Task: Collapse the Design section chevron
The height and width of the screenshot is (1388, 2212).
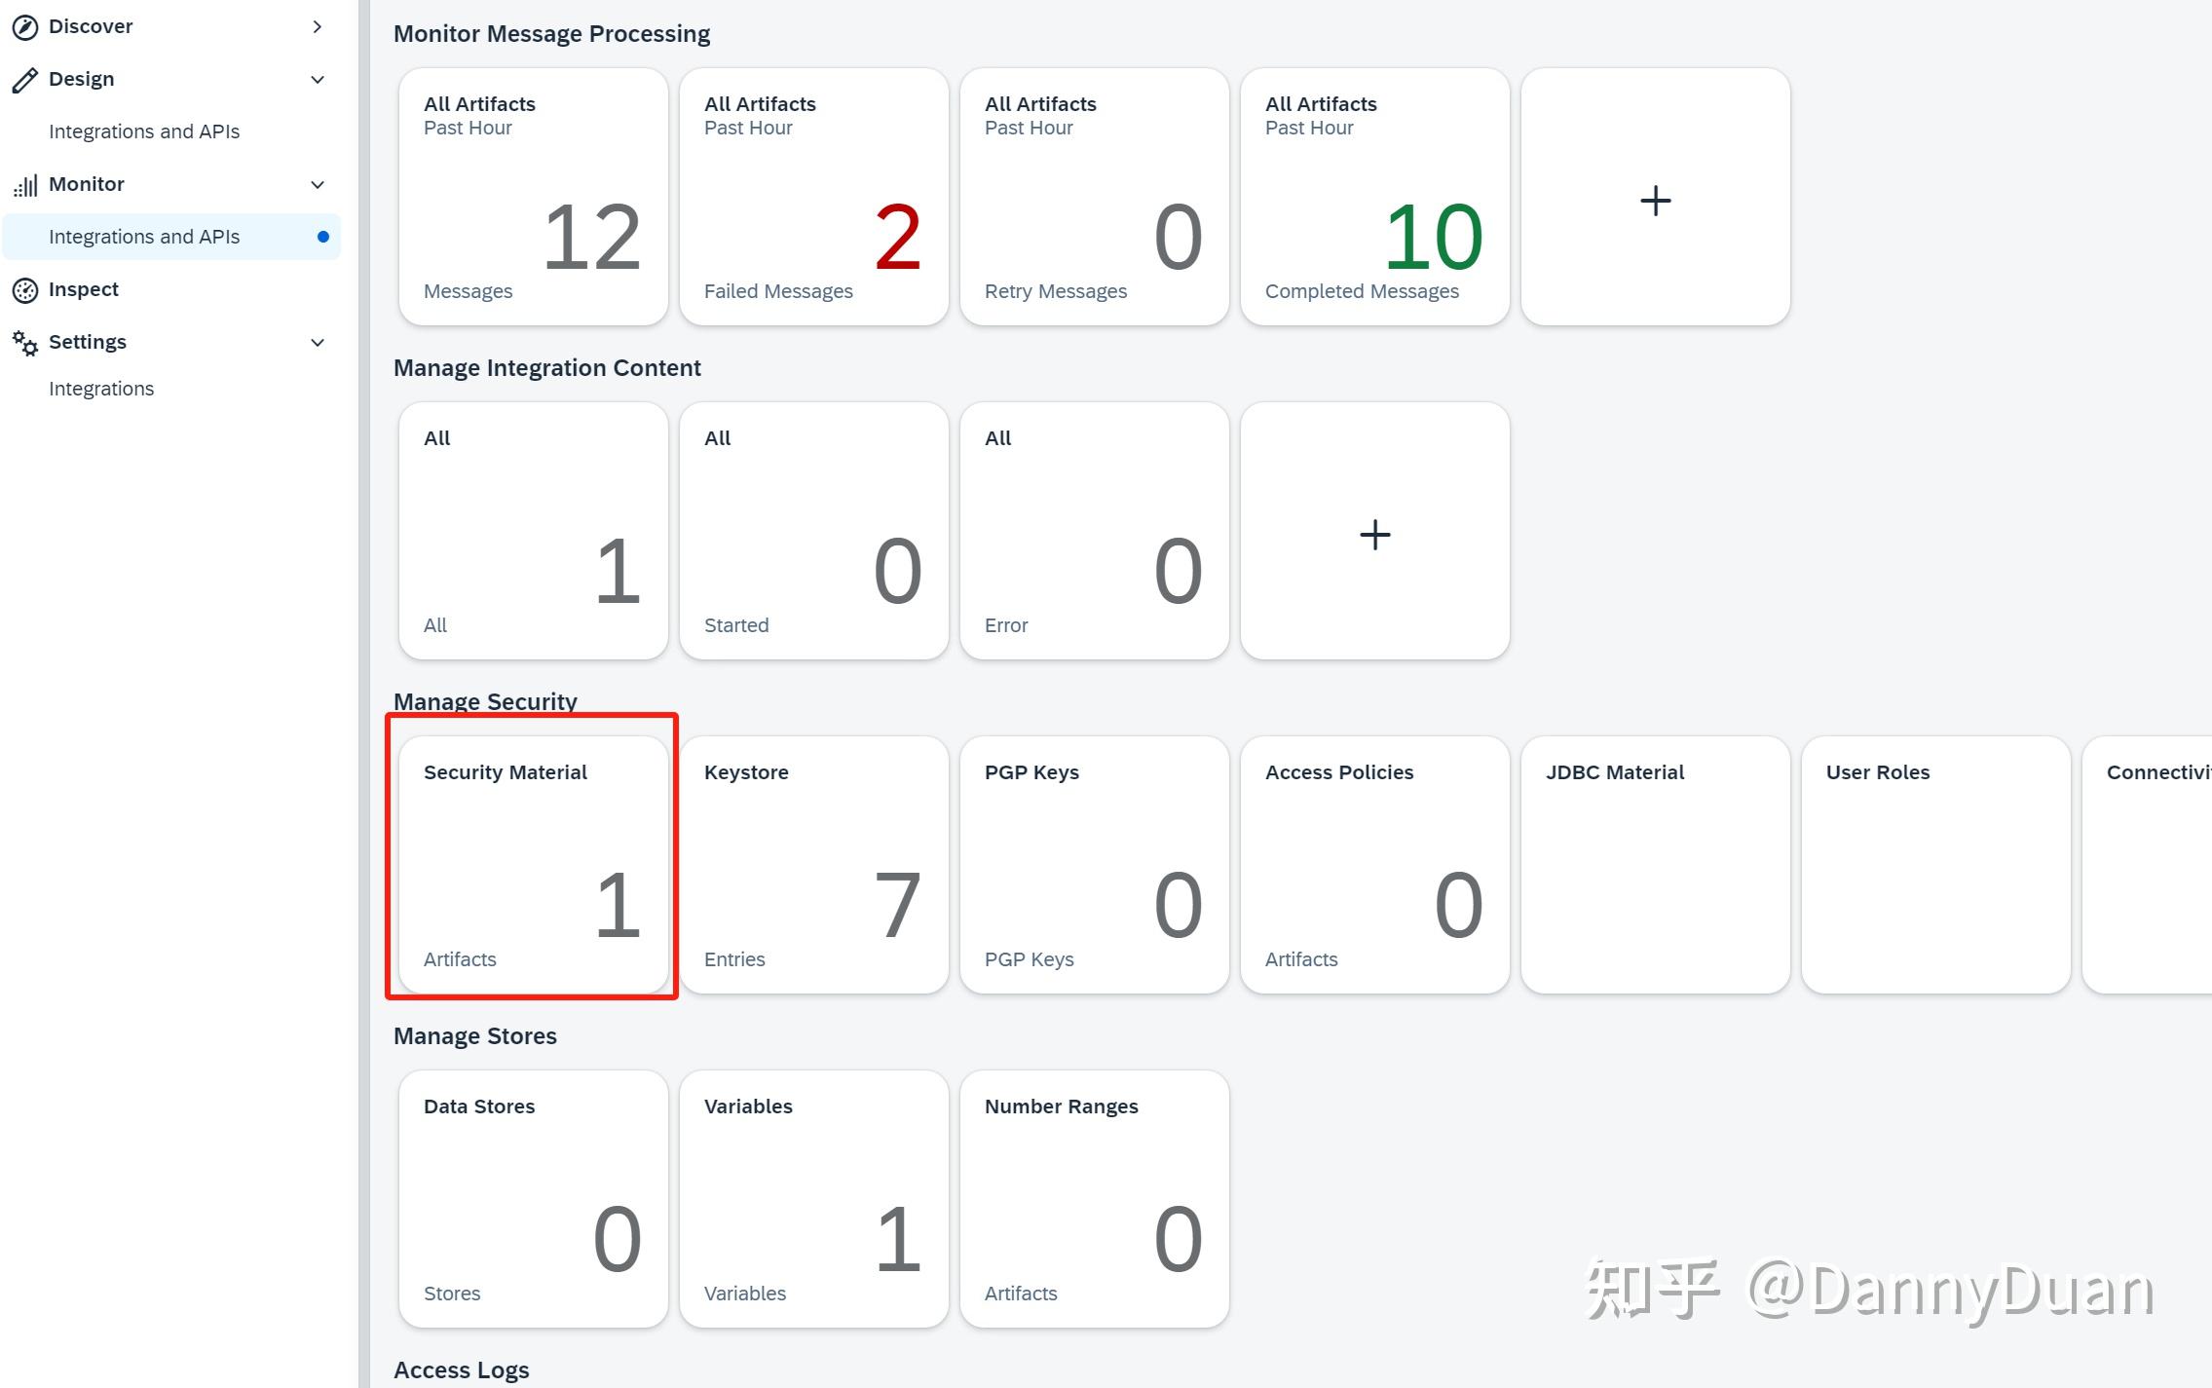Action: tap(317, 79)
